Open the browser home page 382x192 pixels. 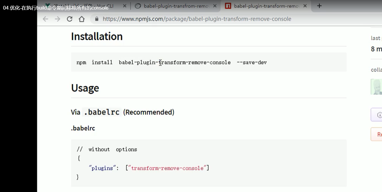point(82,19)
